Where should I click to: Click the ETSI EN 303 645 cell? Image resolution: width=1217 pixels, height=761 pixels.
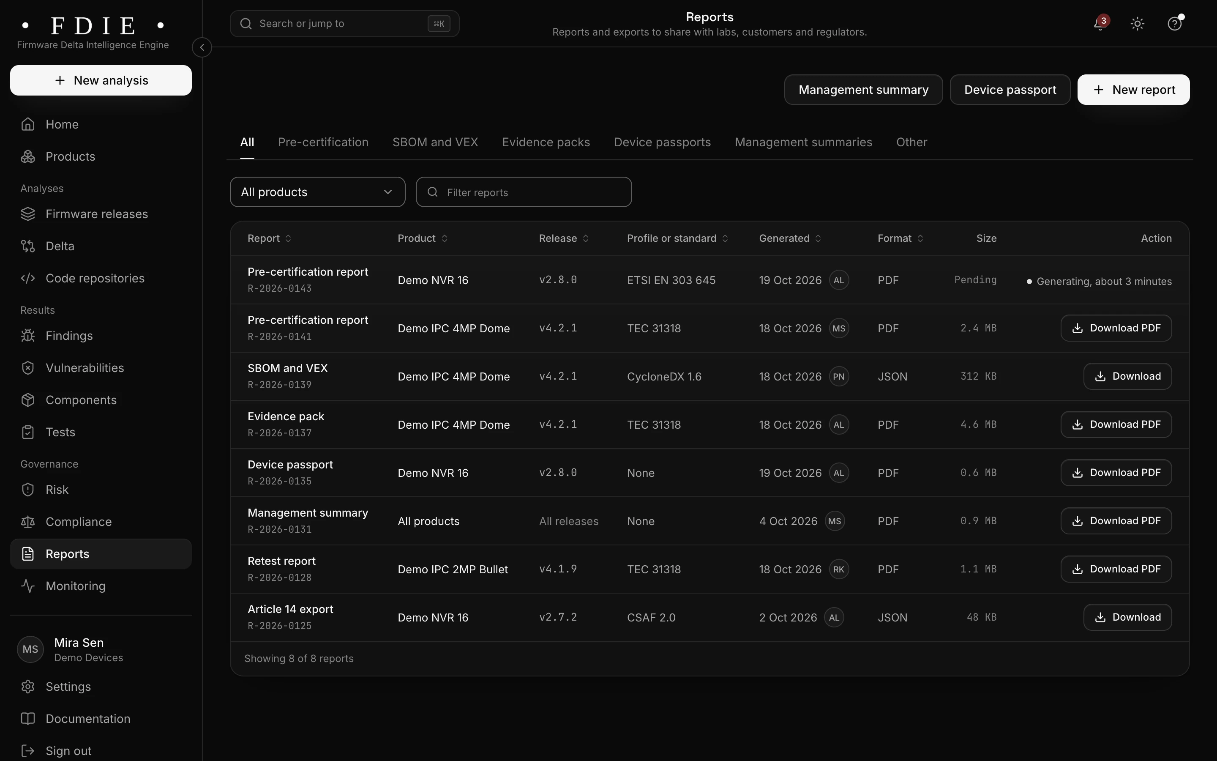click(671, 280)
